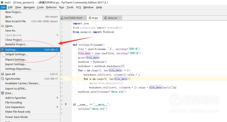This screenshot has height=122, width=227.
Task: Select New Scratch File entry
Action: tap(30, 21)
